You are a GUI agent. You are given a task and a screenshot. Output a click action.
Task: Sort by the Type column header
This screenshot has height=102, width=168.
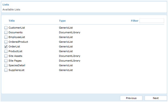[62, 21]
